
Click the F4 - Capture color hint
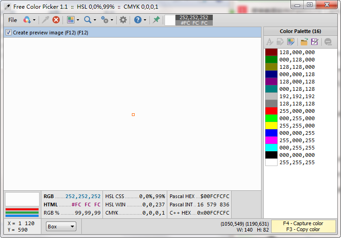pos(303,223)
